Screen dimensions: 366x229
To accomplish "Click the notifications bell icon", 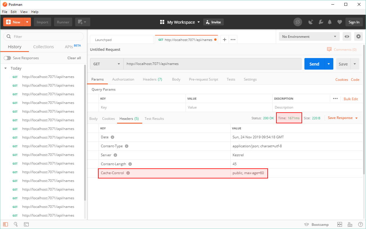I will point(330,22).
